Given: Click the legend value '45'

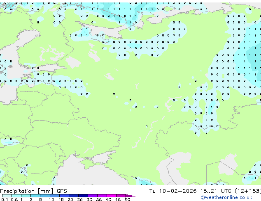Looking at the screenshot, I should pos(118,199).
